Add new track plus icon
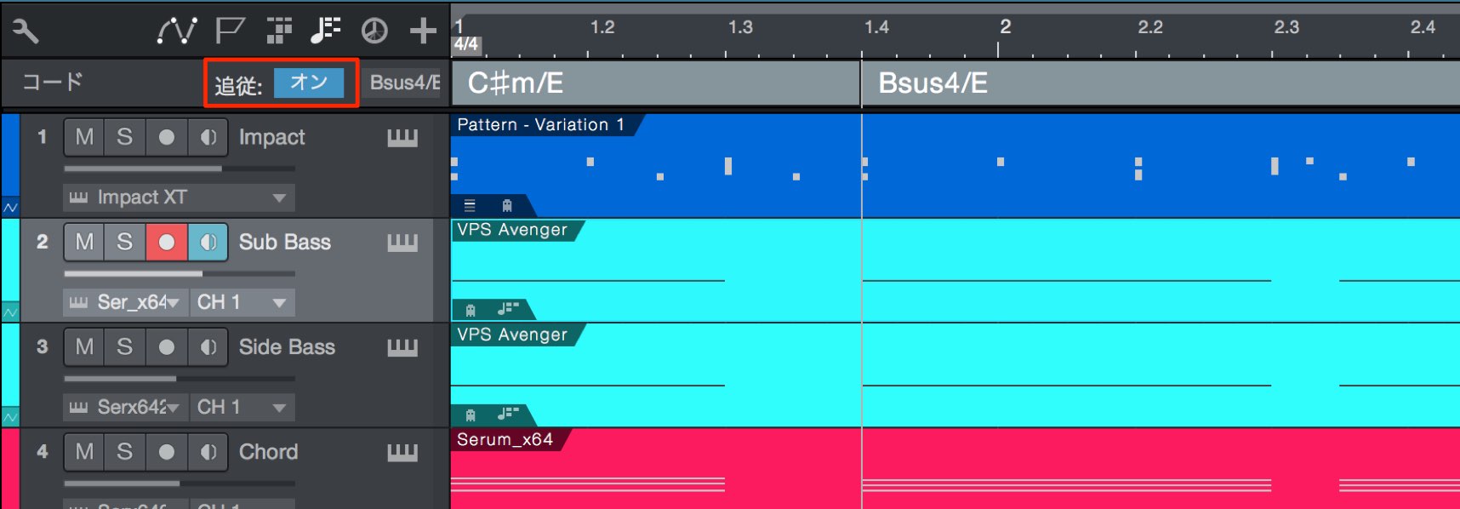Image resolution: width=1460 pixels, height=509 pixels. point(423,31)
